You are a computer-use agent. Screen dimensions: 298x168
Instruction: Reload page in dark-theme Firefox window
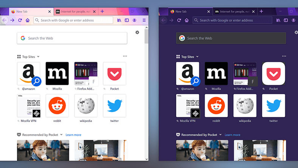[x=179, y=20]
